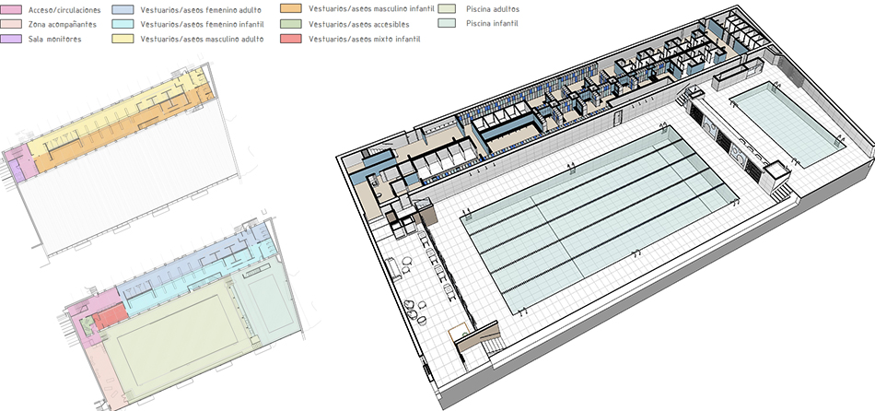875x411 pixels.
Task: Select the 'Piscina infantil' legend text
Action: click(492, 23)
